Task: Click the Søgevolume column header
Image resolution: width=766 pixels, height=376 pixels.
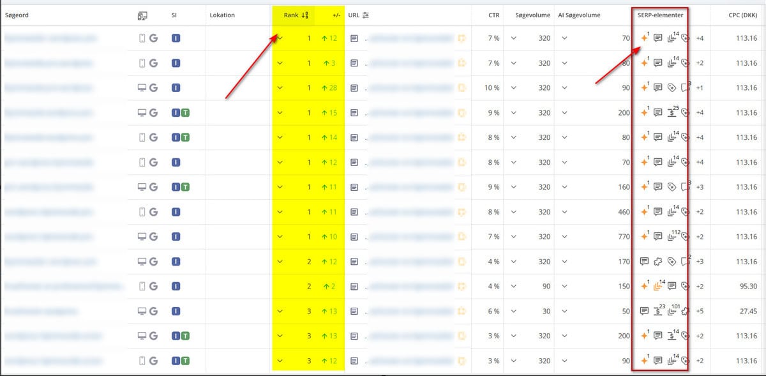Action: point(532,15)
